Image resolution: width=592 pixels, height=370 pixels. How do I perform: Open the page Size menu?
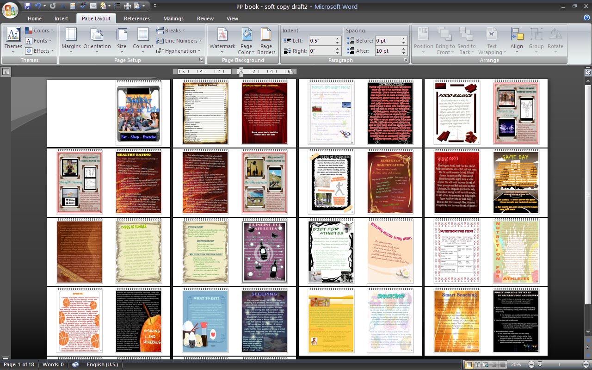(x=122, y=40)
